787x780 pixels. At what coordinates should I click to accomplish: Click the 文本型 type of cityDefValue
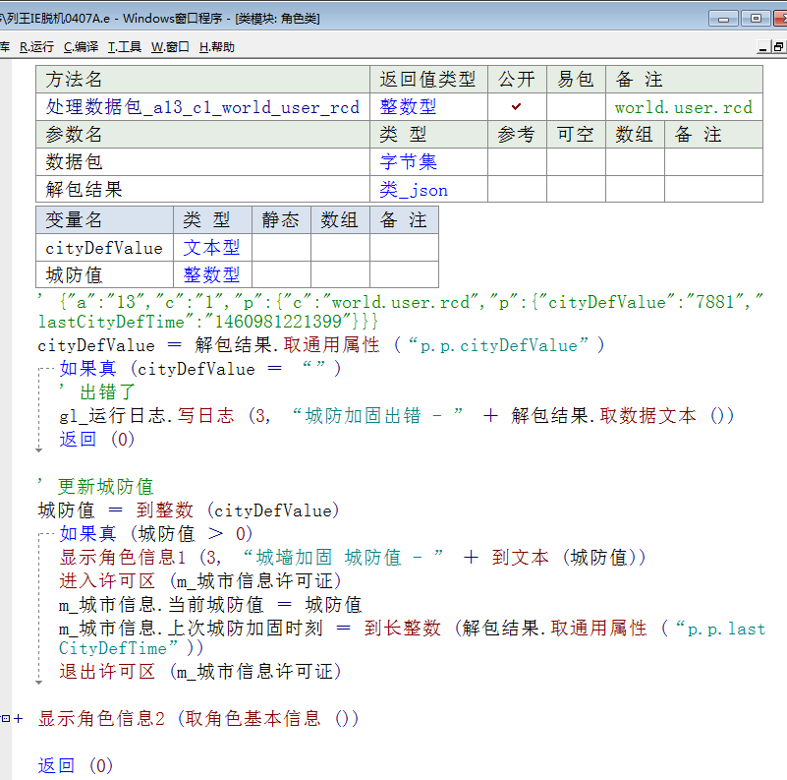tap(211, 248)
